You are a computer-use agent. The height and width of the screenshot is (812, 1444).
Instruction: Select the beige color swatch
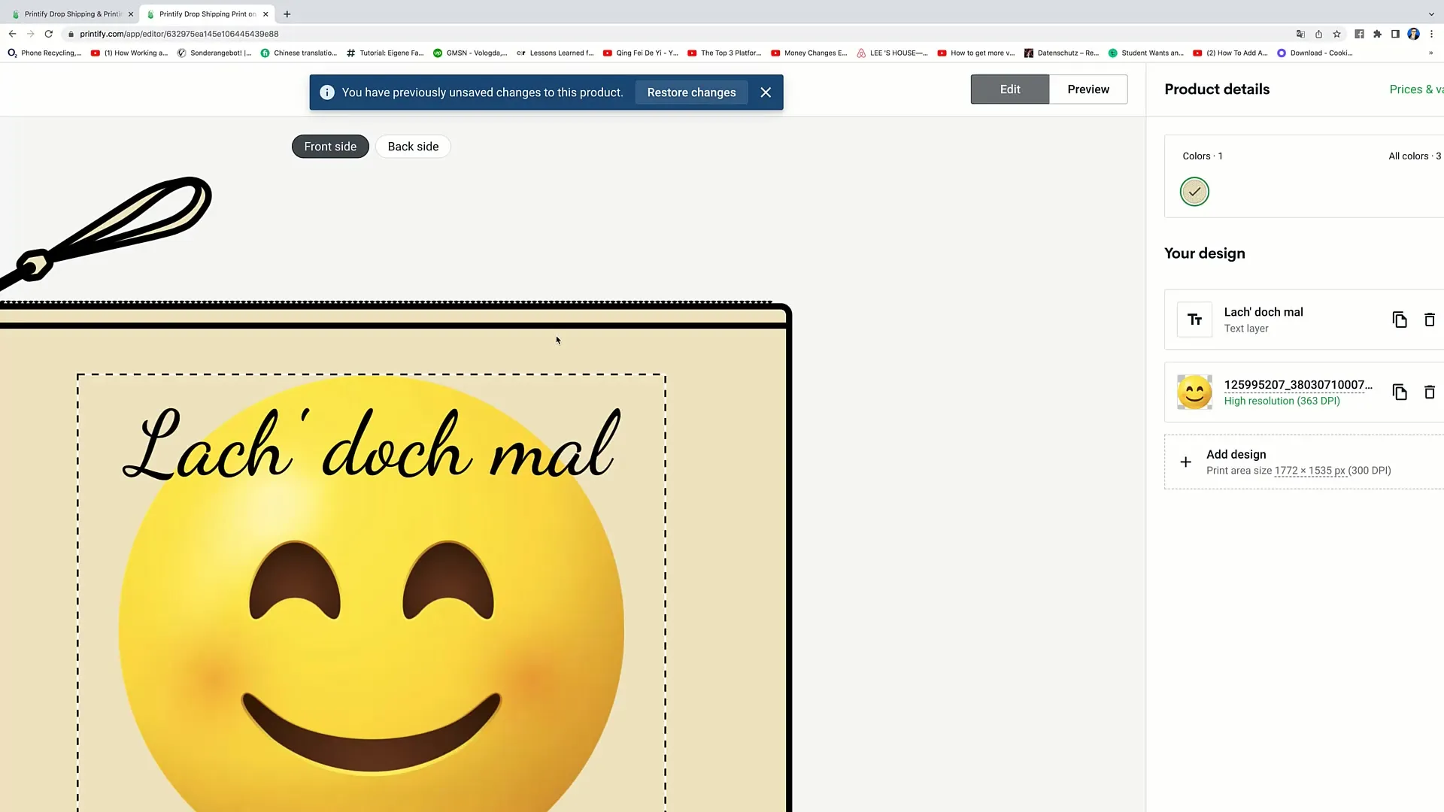pyautogui.click(x=1194, y=192)
